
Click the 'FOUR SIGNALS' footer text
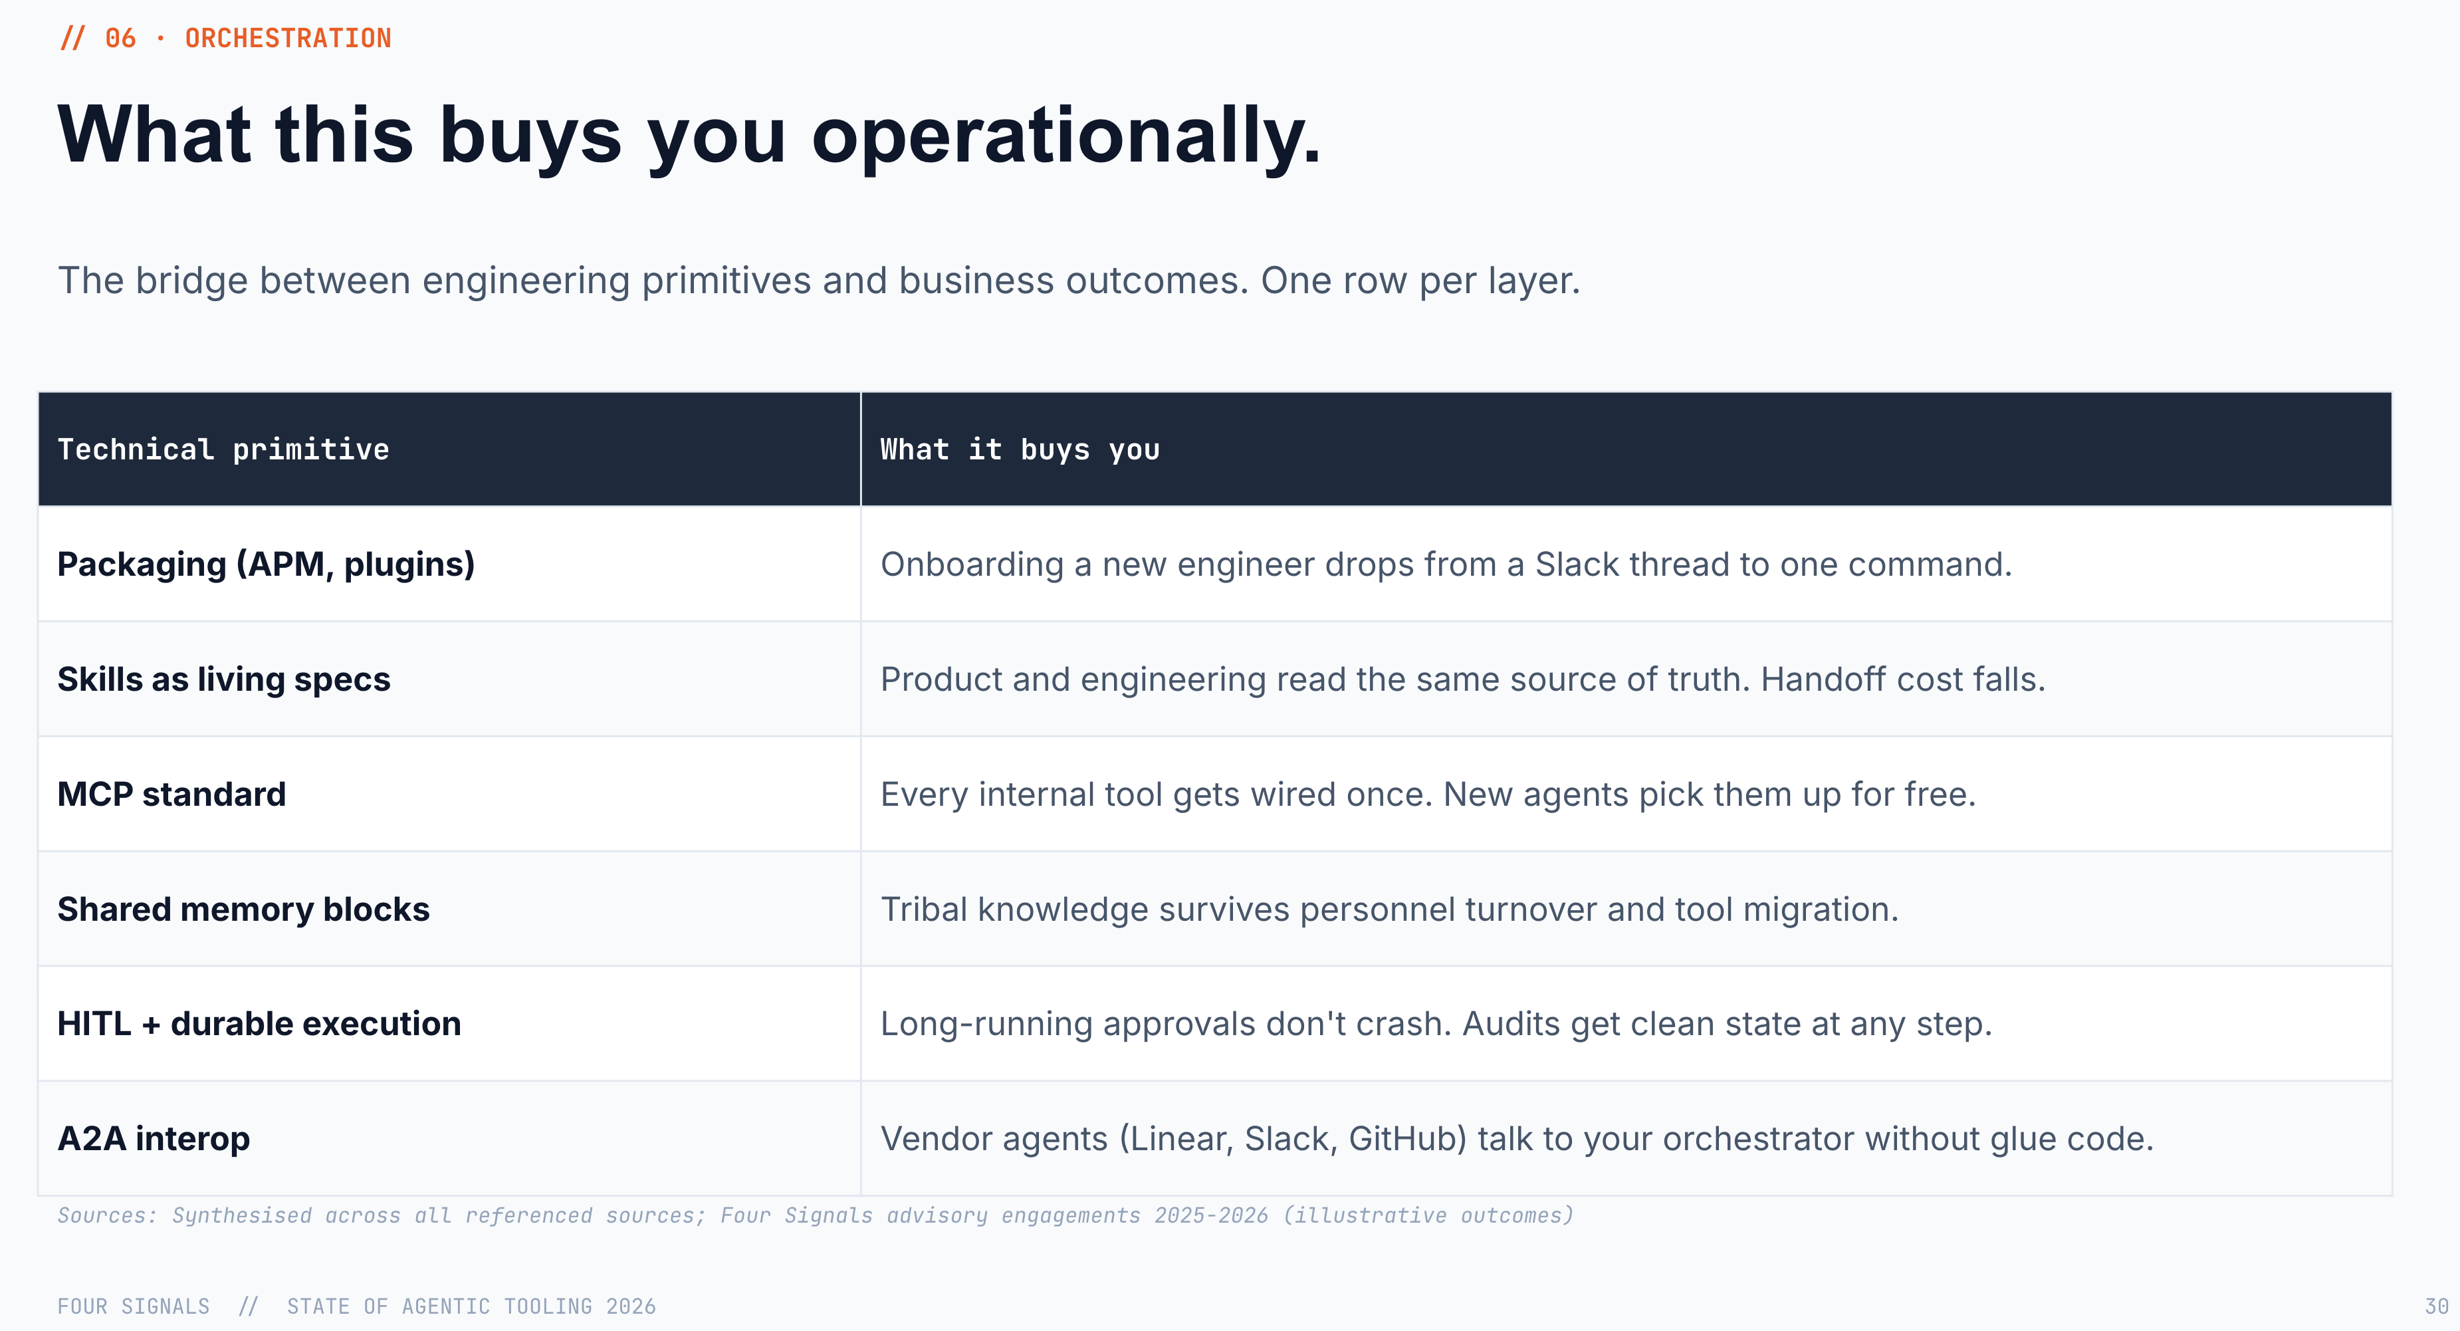(x=134, y=1306)
